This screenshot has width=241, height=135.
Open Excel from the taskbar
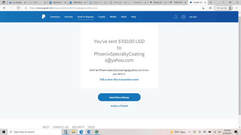pos(97,132)
